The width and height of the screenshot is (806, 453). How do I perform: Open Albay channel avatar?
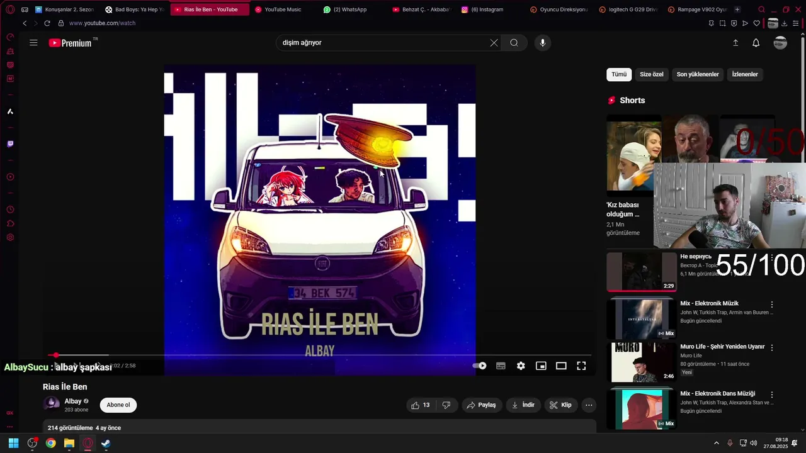coord(52,404)
